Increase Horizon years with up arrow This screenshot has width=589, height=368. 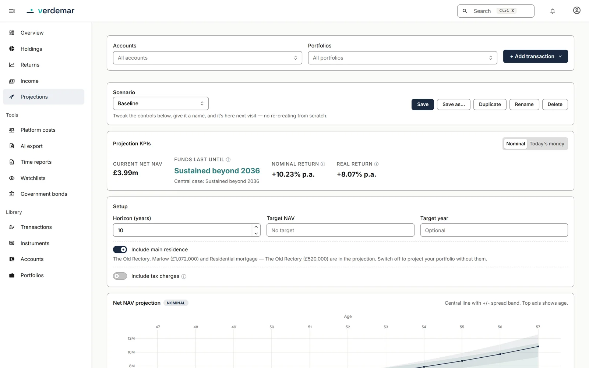click(x=256, y=227)
